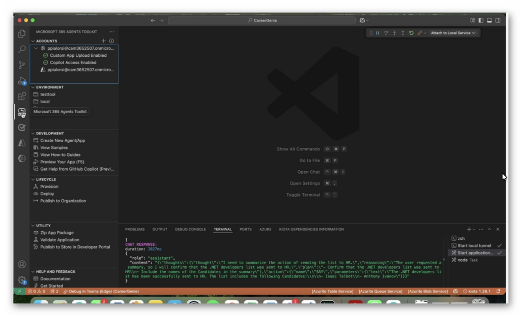Click the kiota 1.26.1 status item
Viewport: 521px width, 316px height.
pos(477,292)
